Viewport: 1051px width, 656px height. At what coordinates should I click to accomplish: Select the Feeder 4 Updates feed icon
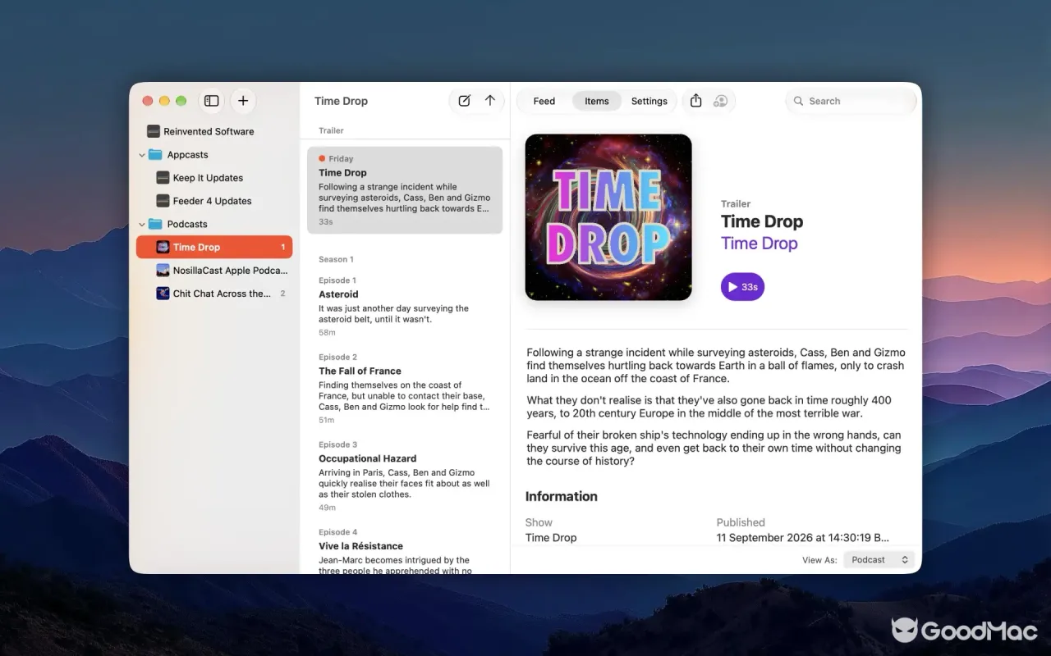coord(163,201)
